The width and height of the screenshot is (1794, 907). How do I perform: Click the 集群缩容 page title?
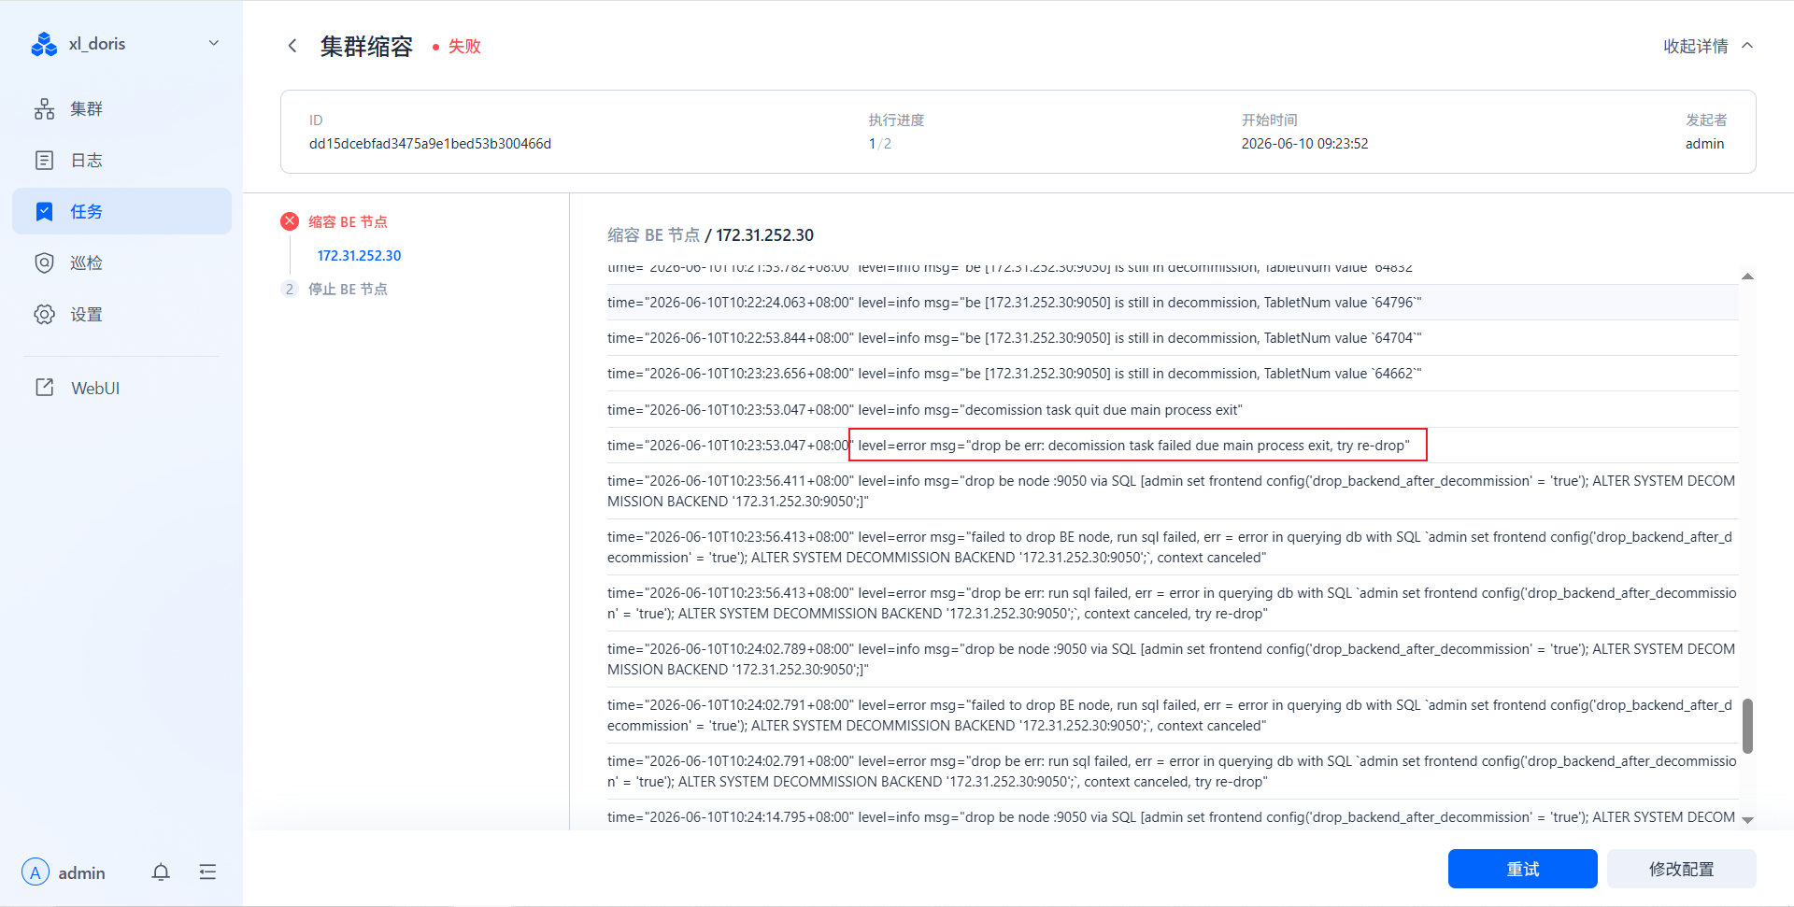tap(366, 47)
